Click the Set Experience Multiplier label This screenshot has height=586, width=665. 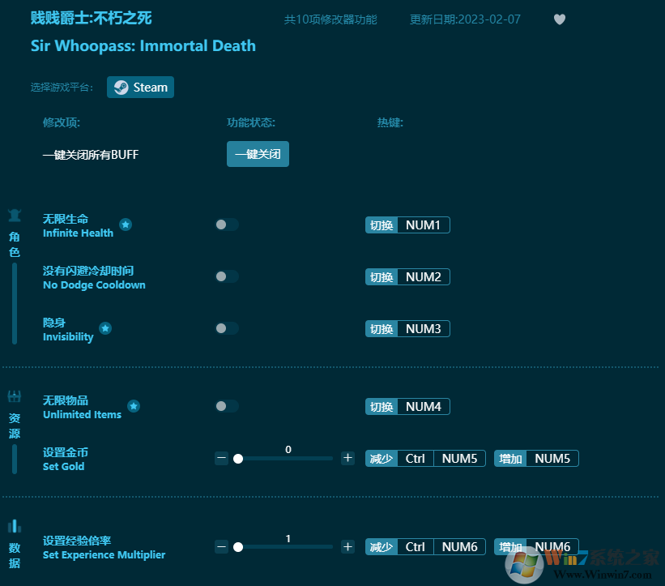(x=104, y=554)
